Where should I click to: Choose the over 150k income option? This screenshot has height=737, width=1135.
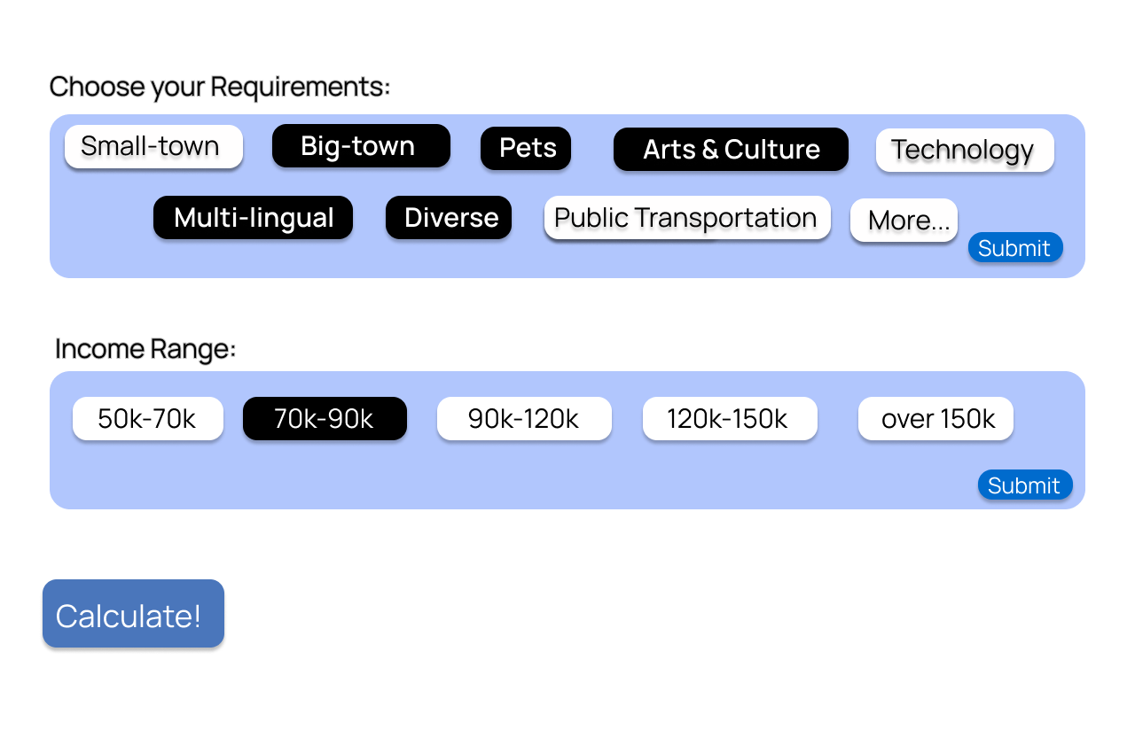(x=935, y=418)
